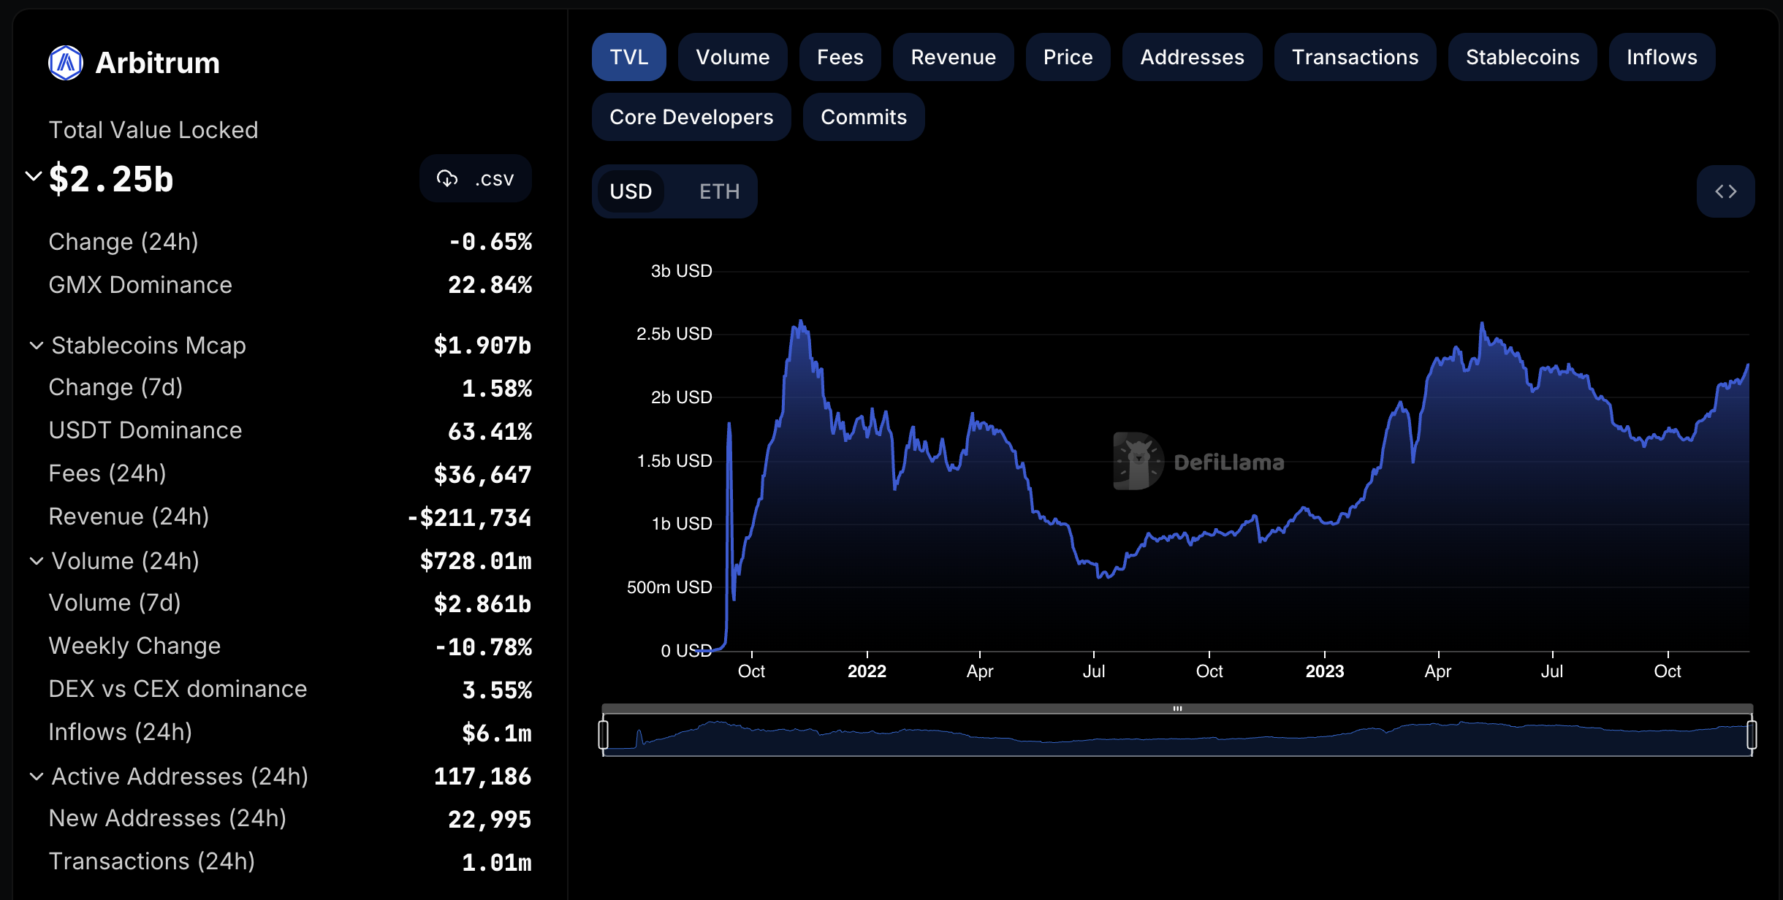
Task: Click the left time range slider handle
Action: (x=604, y=734)
